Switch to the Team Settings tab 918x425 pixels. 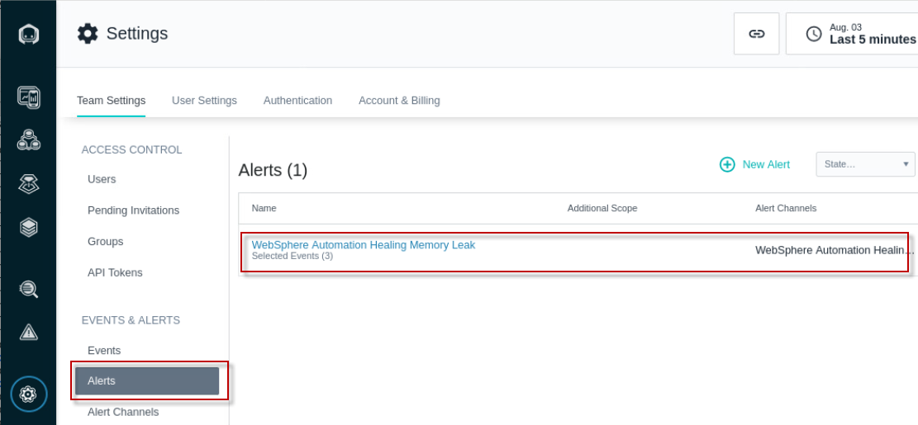(x=112, y=101)
